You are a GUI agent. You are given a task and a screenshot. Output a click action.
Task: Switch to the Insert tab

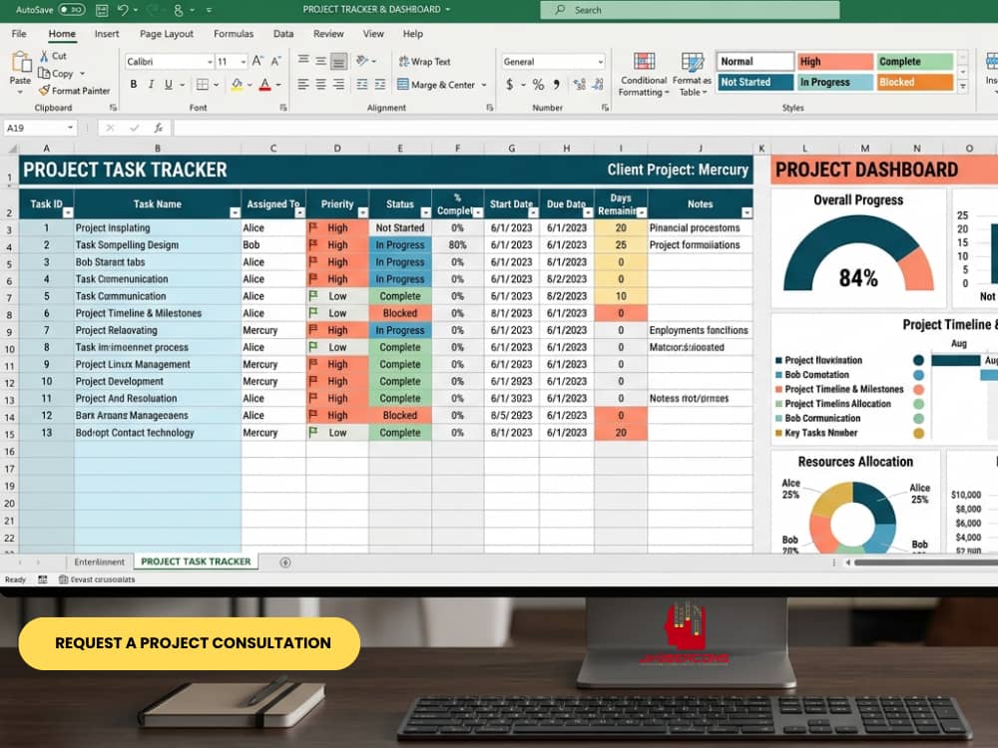pos(107,34)
